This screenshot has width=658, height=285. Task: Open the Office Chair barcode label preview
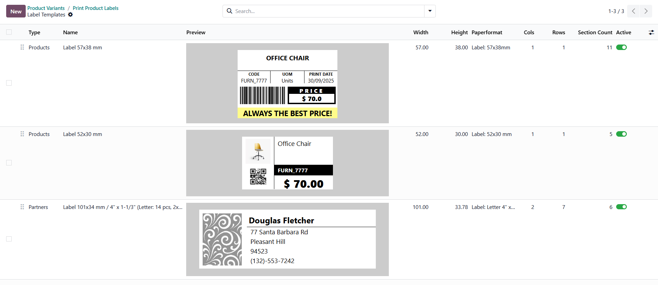click(x=287, y=84)
